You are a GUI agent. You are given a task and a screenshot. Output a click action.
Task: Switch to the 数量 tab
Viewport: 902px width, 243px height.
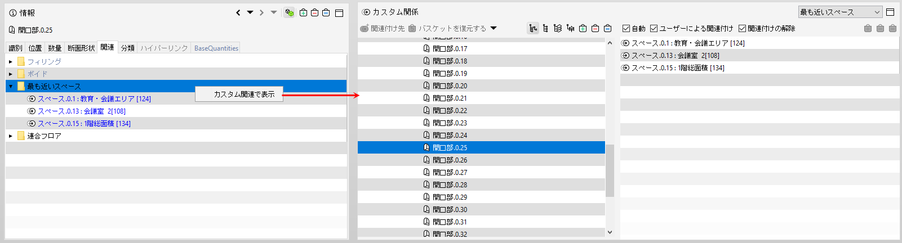pos(55,48)
